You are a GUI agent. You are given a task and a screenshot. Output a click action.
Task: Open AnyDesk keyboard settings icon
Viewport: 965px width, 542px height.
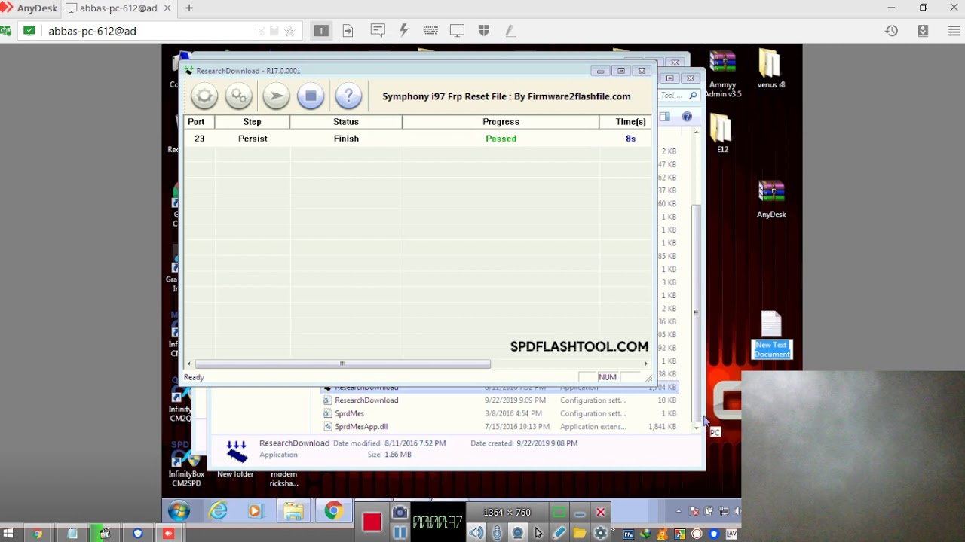430,30
